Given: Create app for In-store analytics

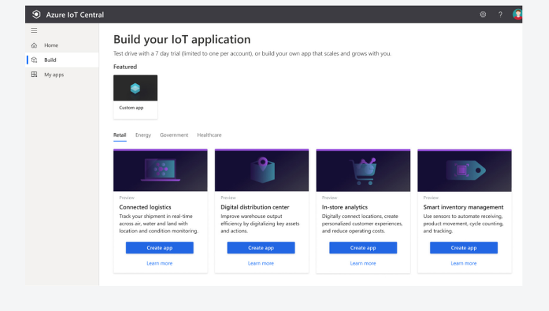Looking at the screenshot, I should coord(363,248).
